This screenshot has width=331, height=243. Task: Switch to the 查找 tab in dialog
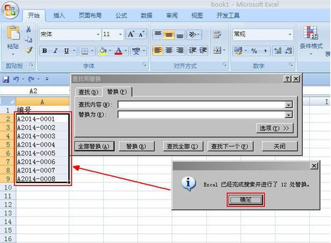(x=89, y=92)
